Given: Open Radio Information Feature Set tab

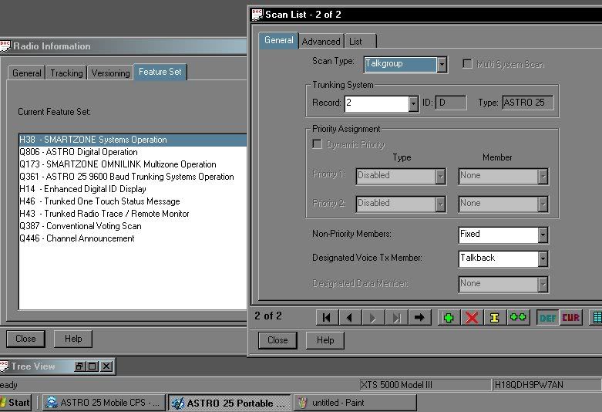Looking at the screenshot, I should point(160,72).
